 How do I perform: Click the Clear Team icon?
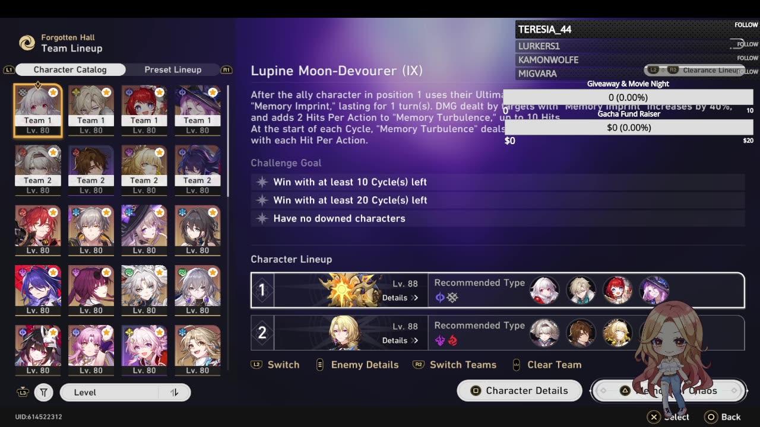click(x=516, y=365)
